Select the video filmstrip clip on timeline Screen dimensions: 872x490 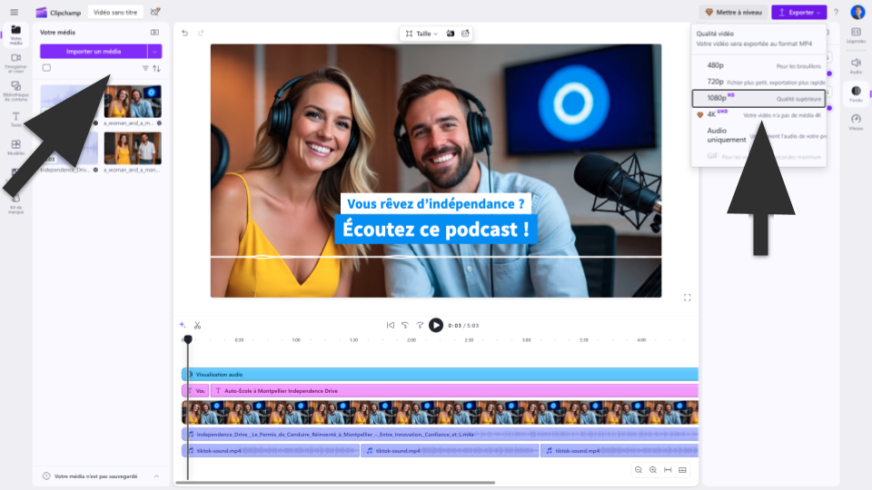[440, 414]
